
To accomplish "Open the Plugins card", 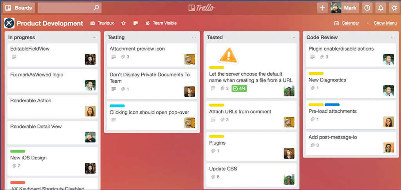I will [251, 147].
